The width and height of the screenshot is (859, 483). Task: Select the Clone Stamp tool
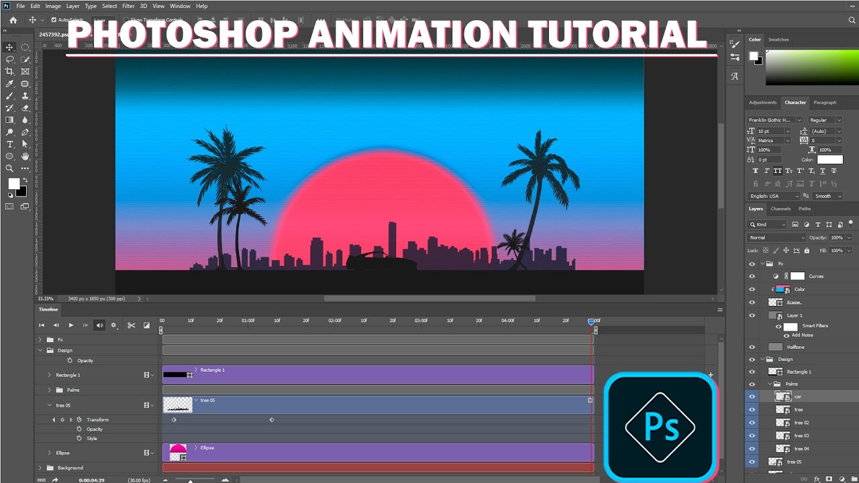[x=25, y=96]
